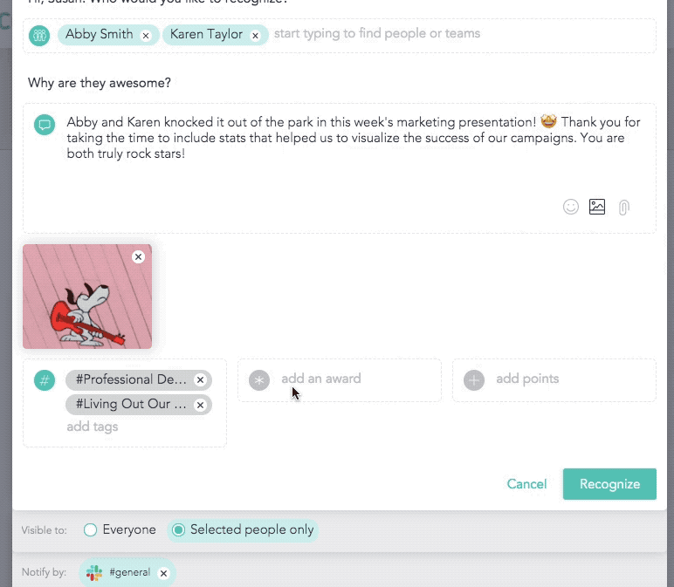Click the Recognize button
Screen dimensions: 674x587
coord(609,484)
